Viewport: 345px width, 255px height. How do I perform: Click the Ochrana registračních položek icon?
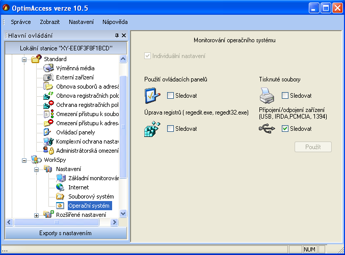pyautogui.click(x=48, y=105)
